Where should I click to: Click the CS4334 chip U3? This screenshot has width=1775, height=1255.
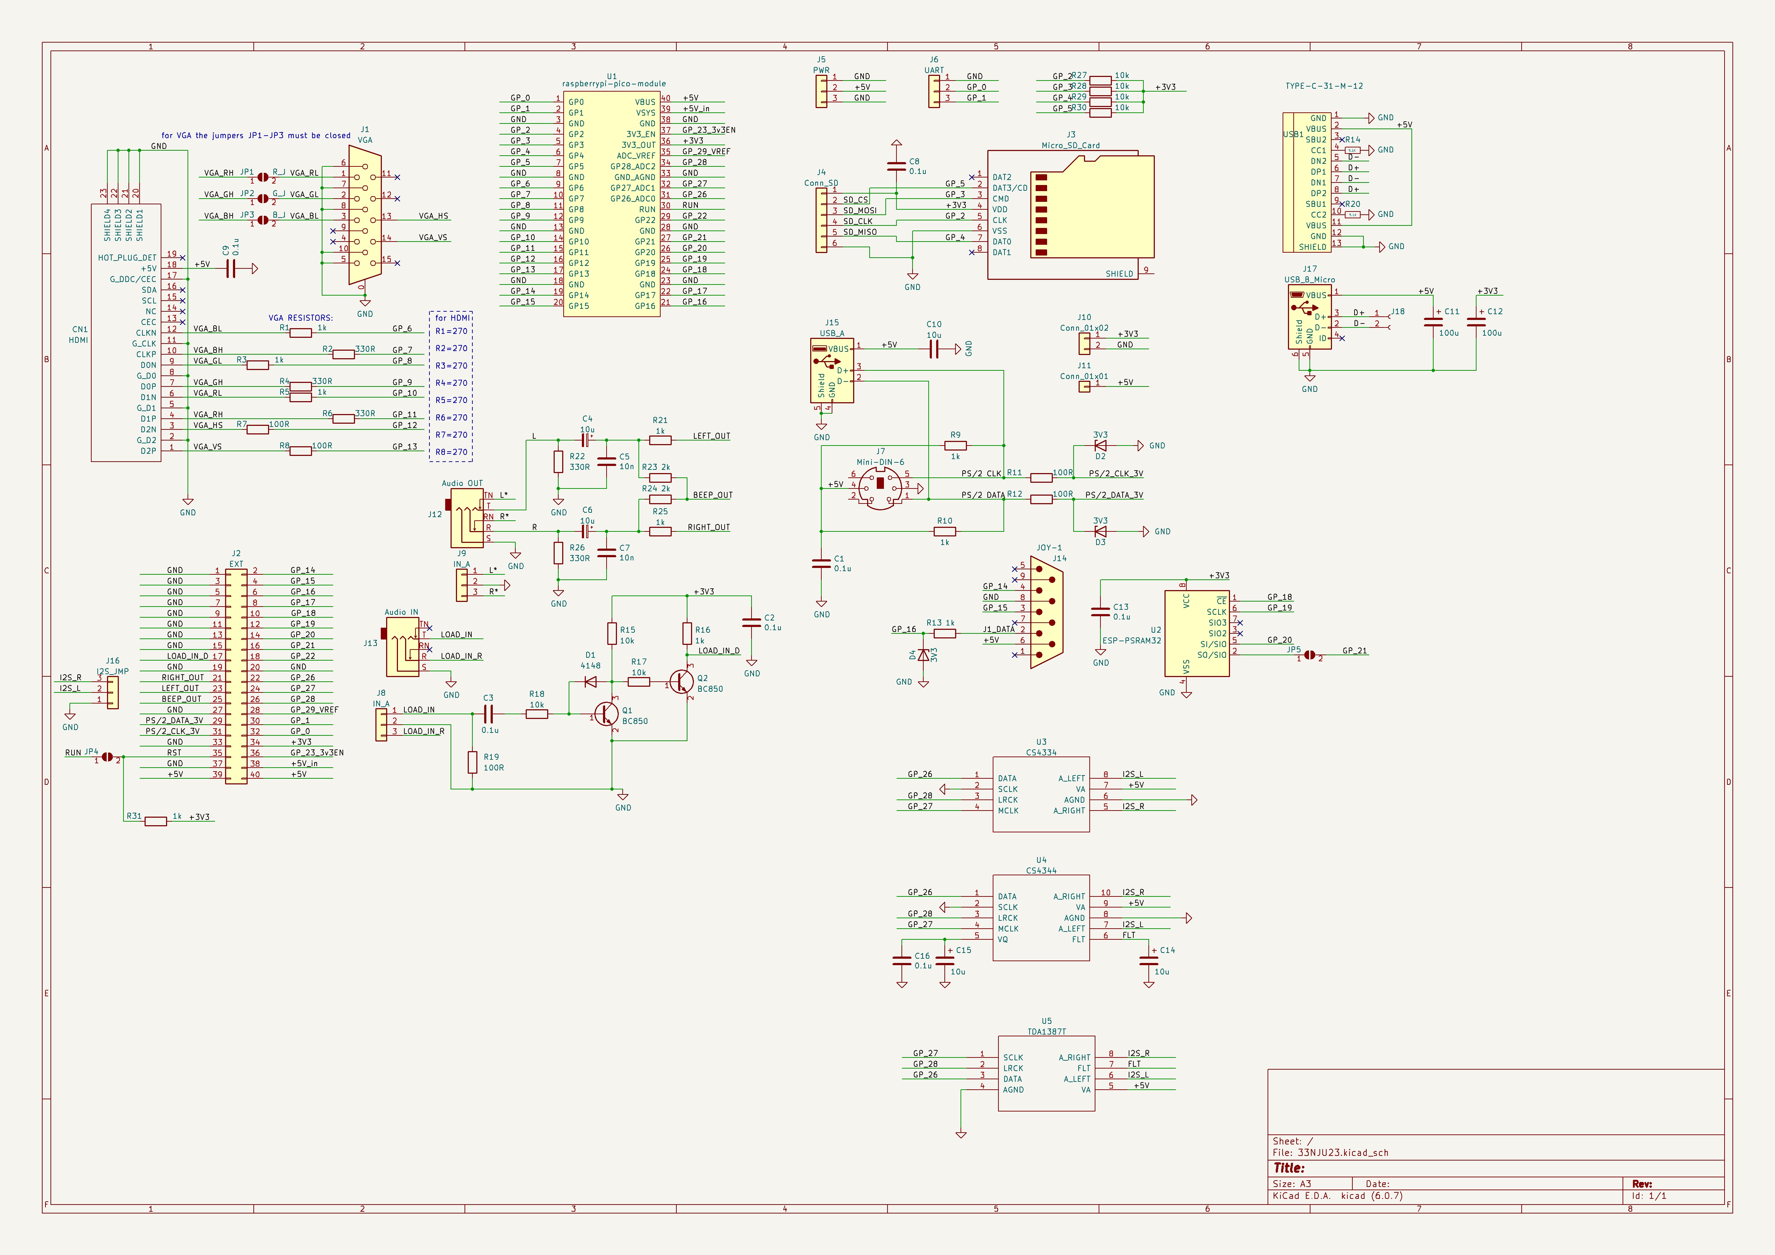1041,794
